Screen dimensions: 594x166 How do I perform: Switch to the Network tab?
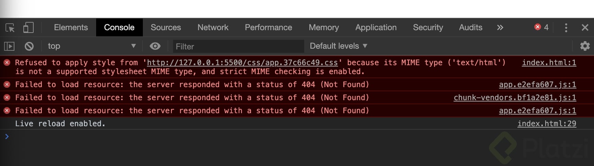click(x=213, y=27)
